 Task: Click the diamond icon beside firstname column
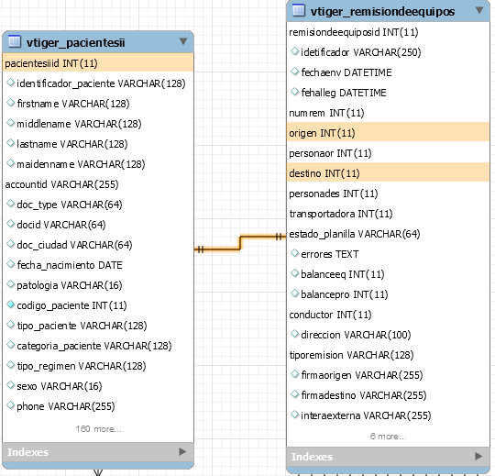pos(11,103)
